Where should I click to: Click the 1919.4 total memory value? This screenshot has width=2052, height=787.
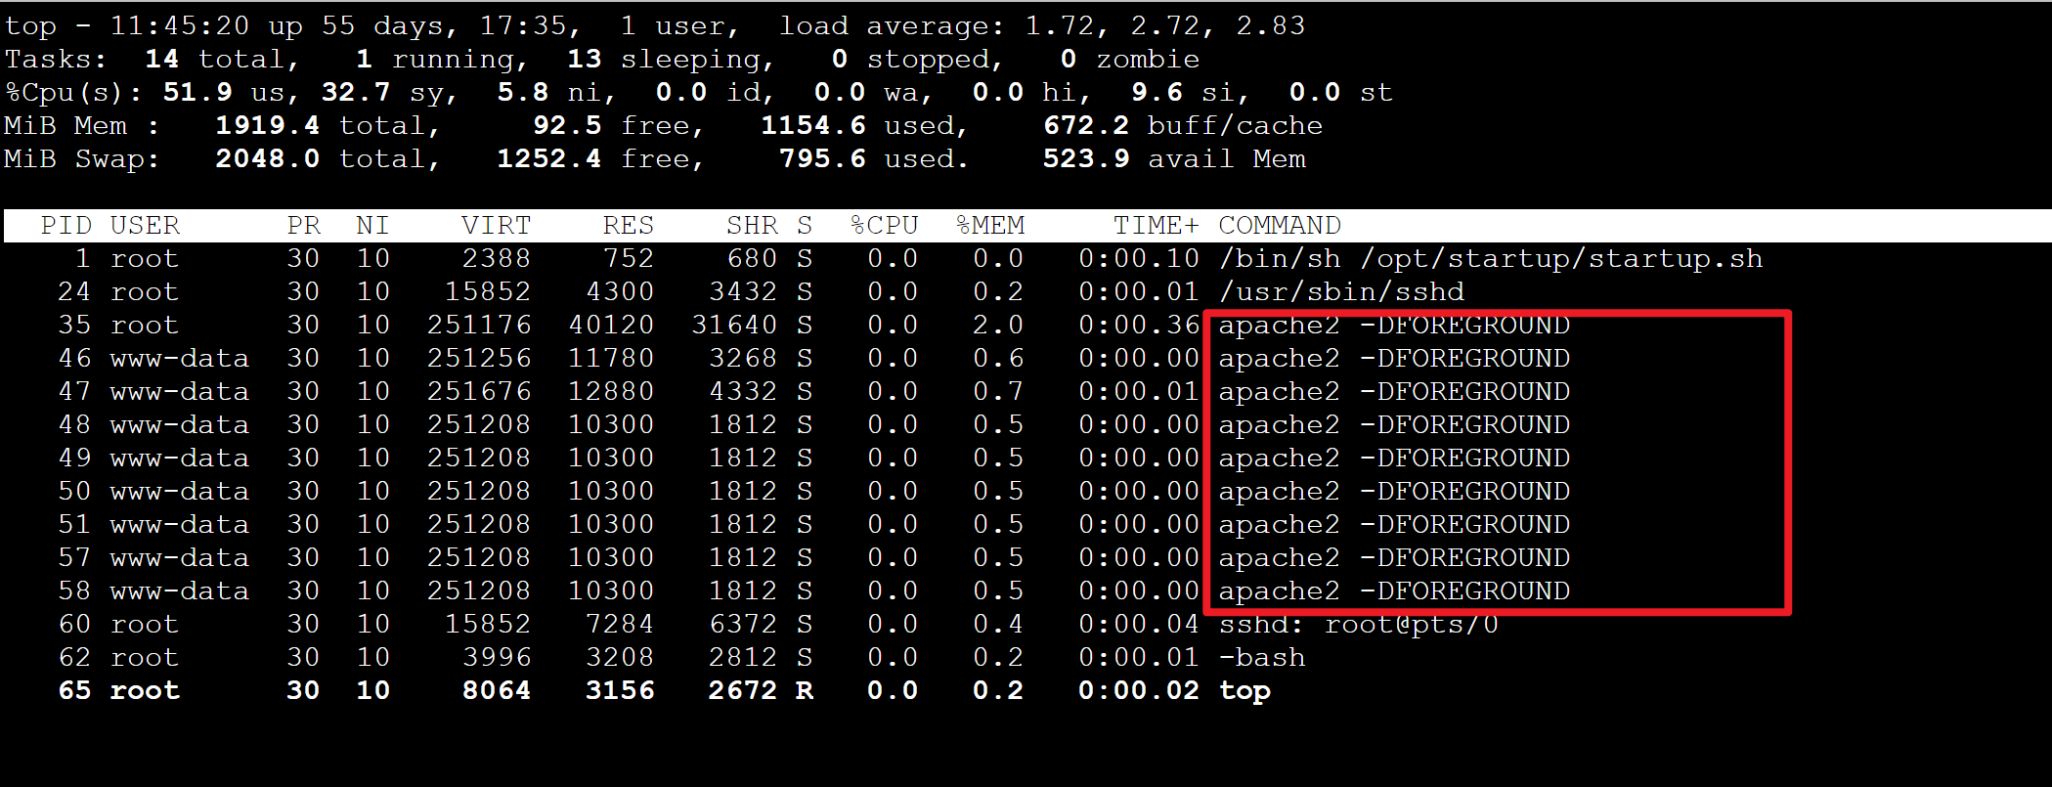pyautogui.click(x=267, y=126)
